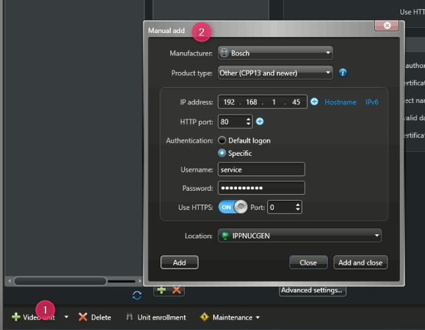Expand the Manufacturer dropdown showing Bosch
Viewport: 425px width, 330px height.
pos(275,53)
